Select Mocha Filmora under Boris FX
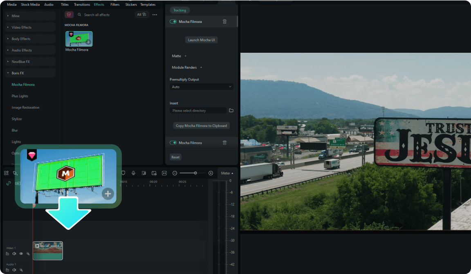The height and width of the screenshot is (274, 471). [x=23, y=84]
